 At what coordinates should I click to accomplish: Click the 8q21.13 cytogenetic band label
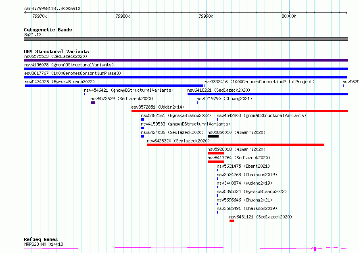pyautogui.click(x=33, y=35)
